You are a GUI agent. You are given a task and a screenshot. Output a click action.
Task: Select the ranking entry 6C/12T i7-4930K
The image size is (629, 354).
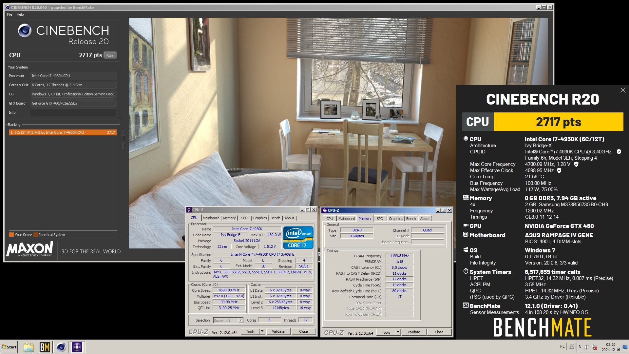coord(63,132)
